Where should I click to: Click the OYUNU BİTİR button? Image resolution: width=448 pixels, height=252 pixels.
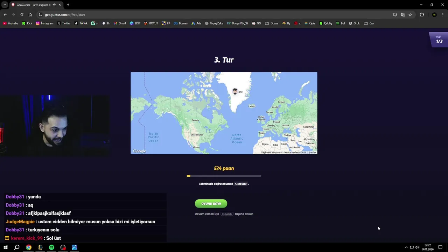coord(211,204)
